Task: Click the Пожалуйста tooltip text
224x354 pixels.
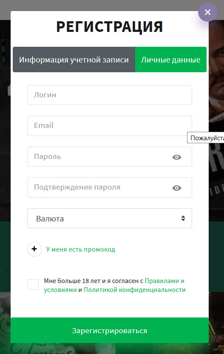Action: tap(207, 138)
